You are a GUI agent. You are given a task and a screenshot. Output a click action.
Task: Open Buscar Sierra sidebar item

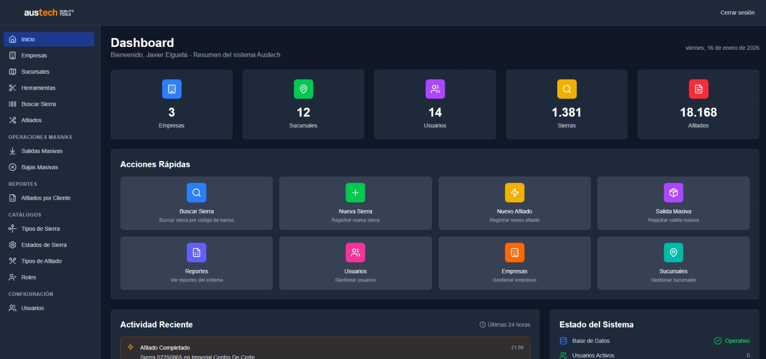[49, 104]
